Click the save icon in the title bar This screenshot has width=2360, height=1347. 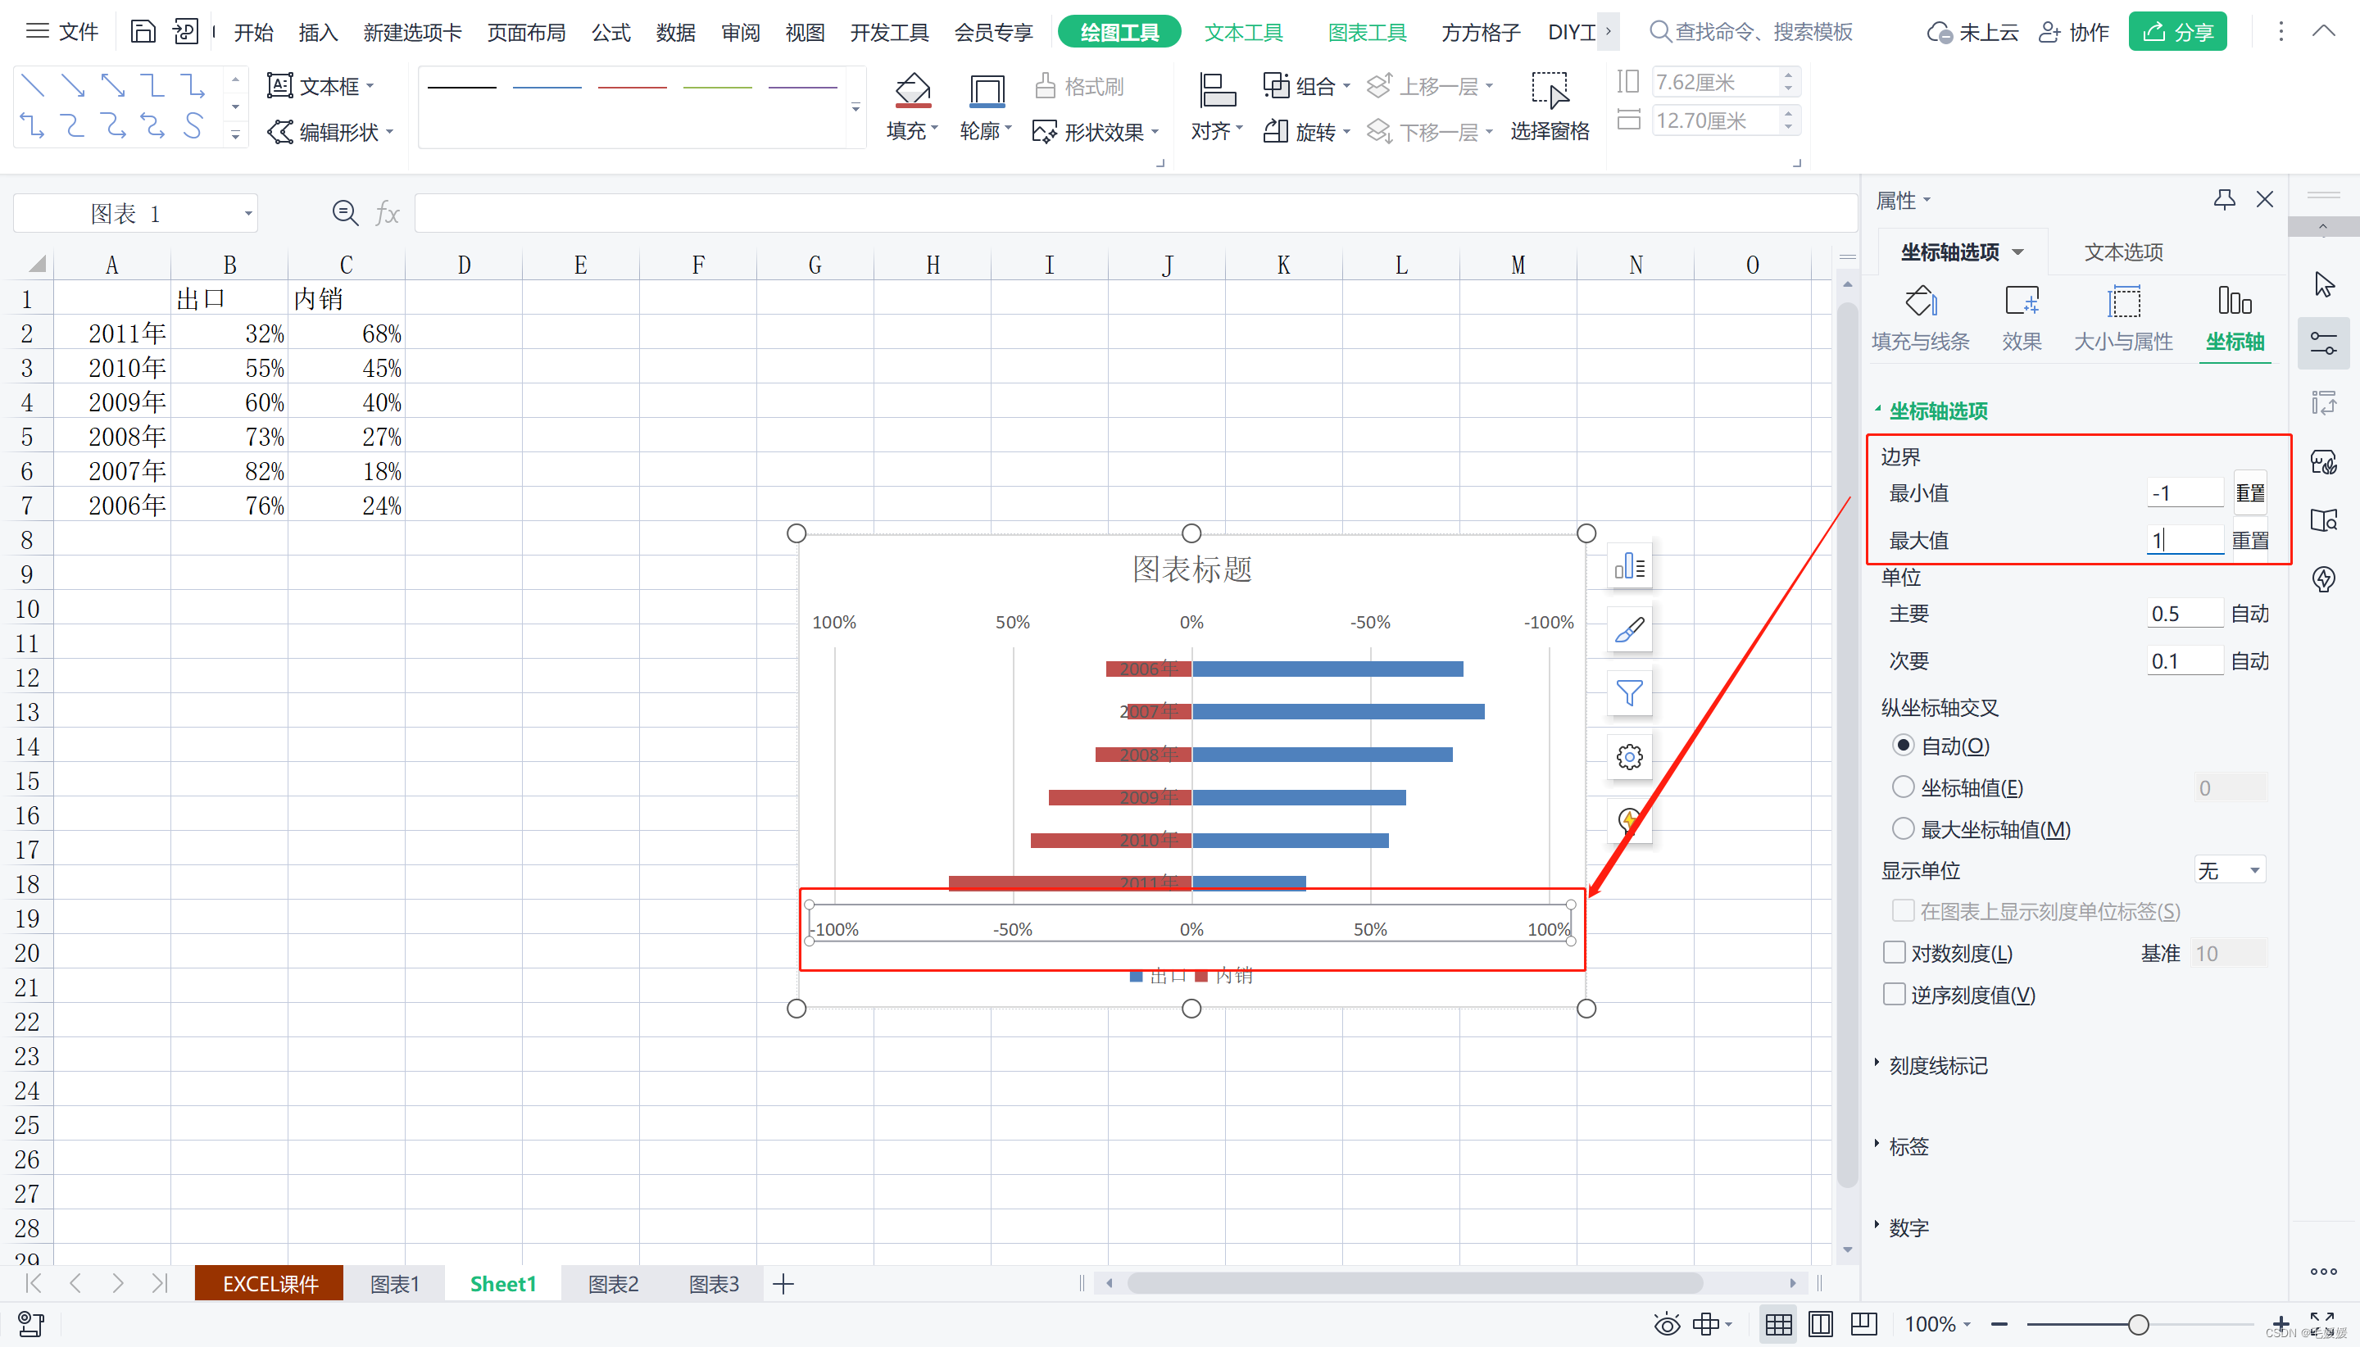point(143,31)
